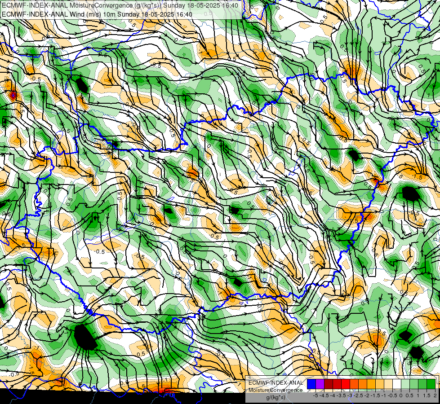Screen dimensions: 440x404
Task: Select the pale peach swatch between -1 and -0.5
Action: coord(388,384)
